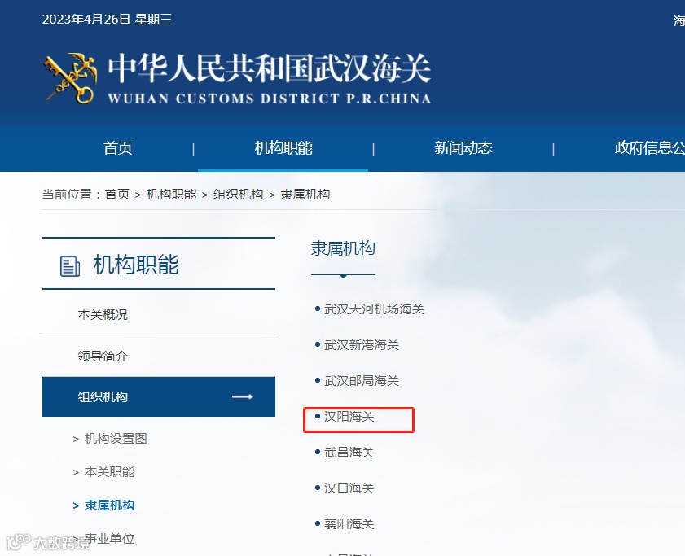Click 隶属机构 in the breadcrumb trail
The image size is (685, 556).
[305, 194]
